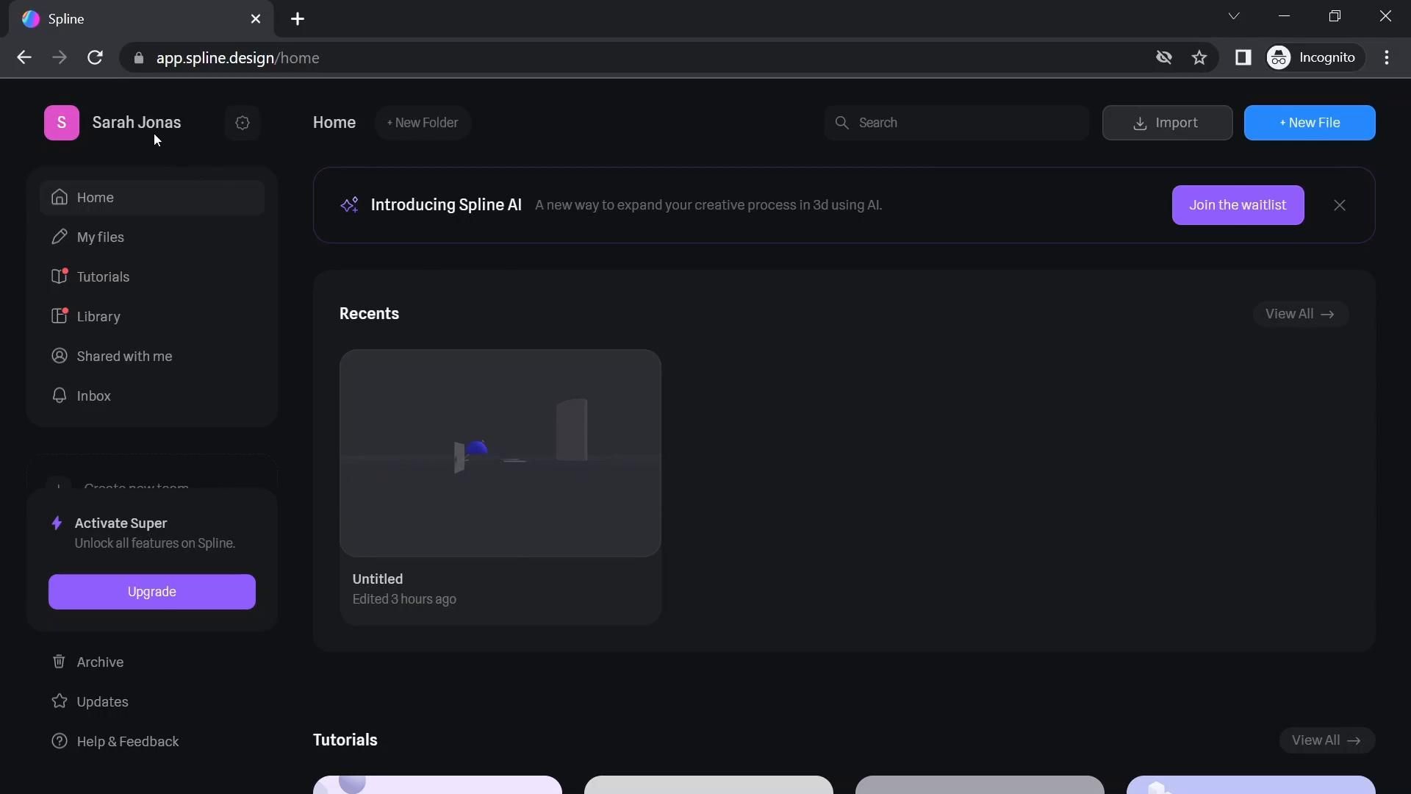1411x794 pixels.
Task: Click the Archive trash icon
Action: (60, 662)
